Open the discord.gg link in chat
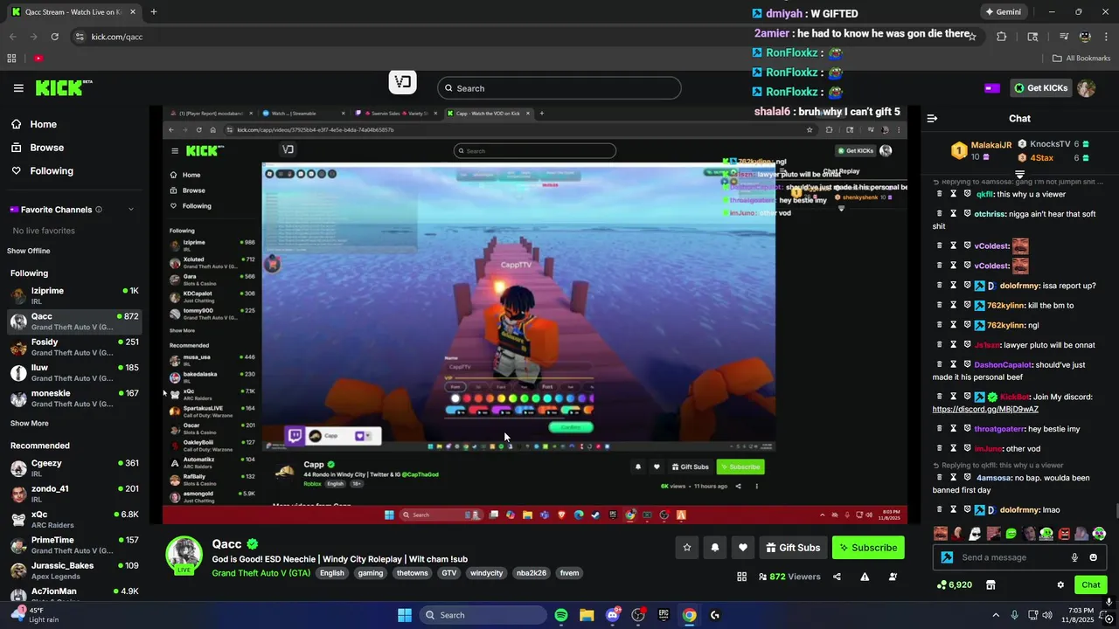 tap(985, 409)
